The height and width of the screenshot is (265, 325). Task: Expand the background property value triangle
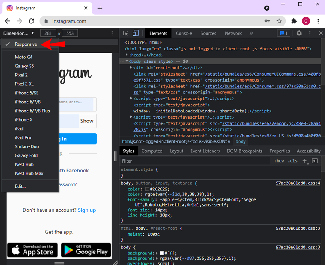click(157, 258)
